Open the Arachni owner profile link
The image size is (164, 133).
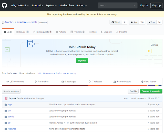tap(9, 22)
